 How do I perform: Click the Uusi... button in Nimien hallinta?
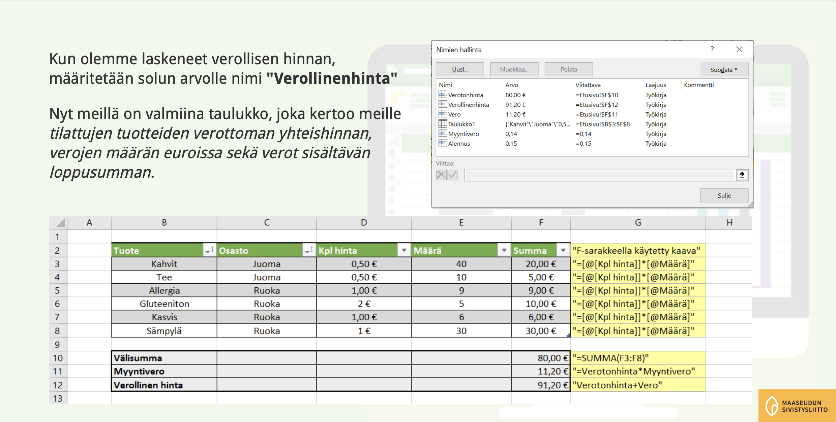(460, 69)
